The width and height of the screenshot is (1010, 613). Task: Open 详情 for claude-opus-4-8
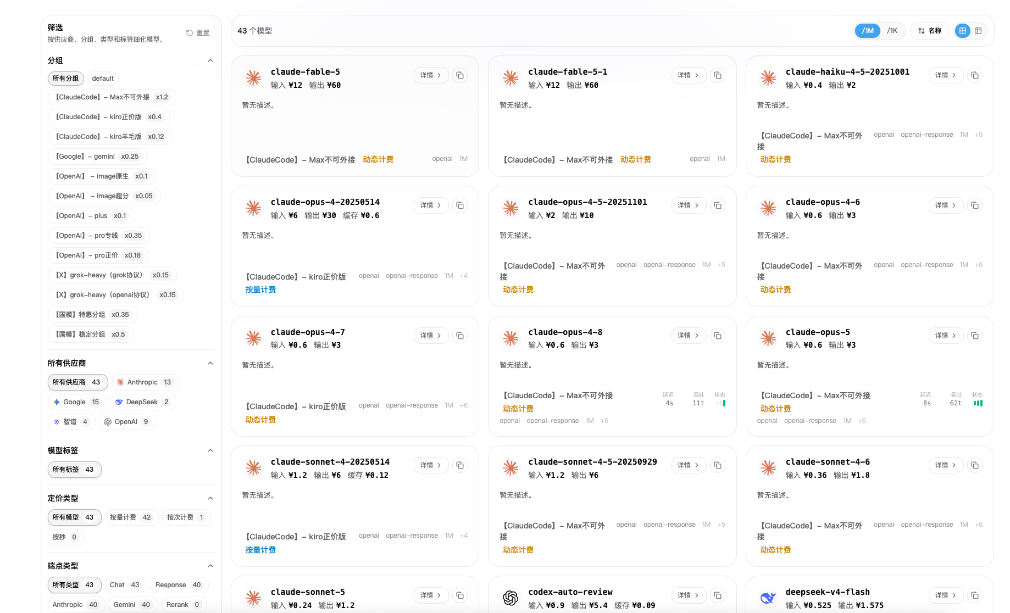click(x=689, y=336)
